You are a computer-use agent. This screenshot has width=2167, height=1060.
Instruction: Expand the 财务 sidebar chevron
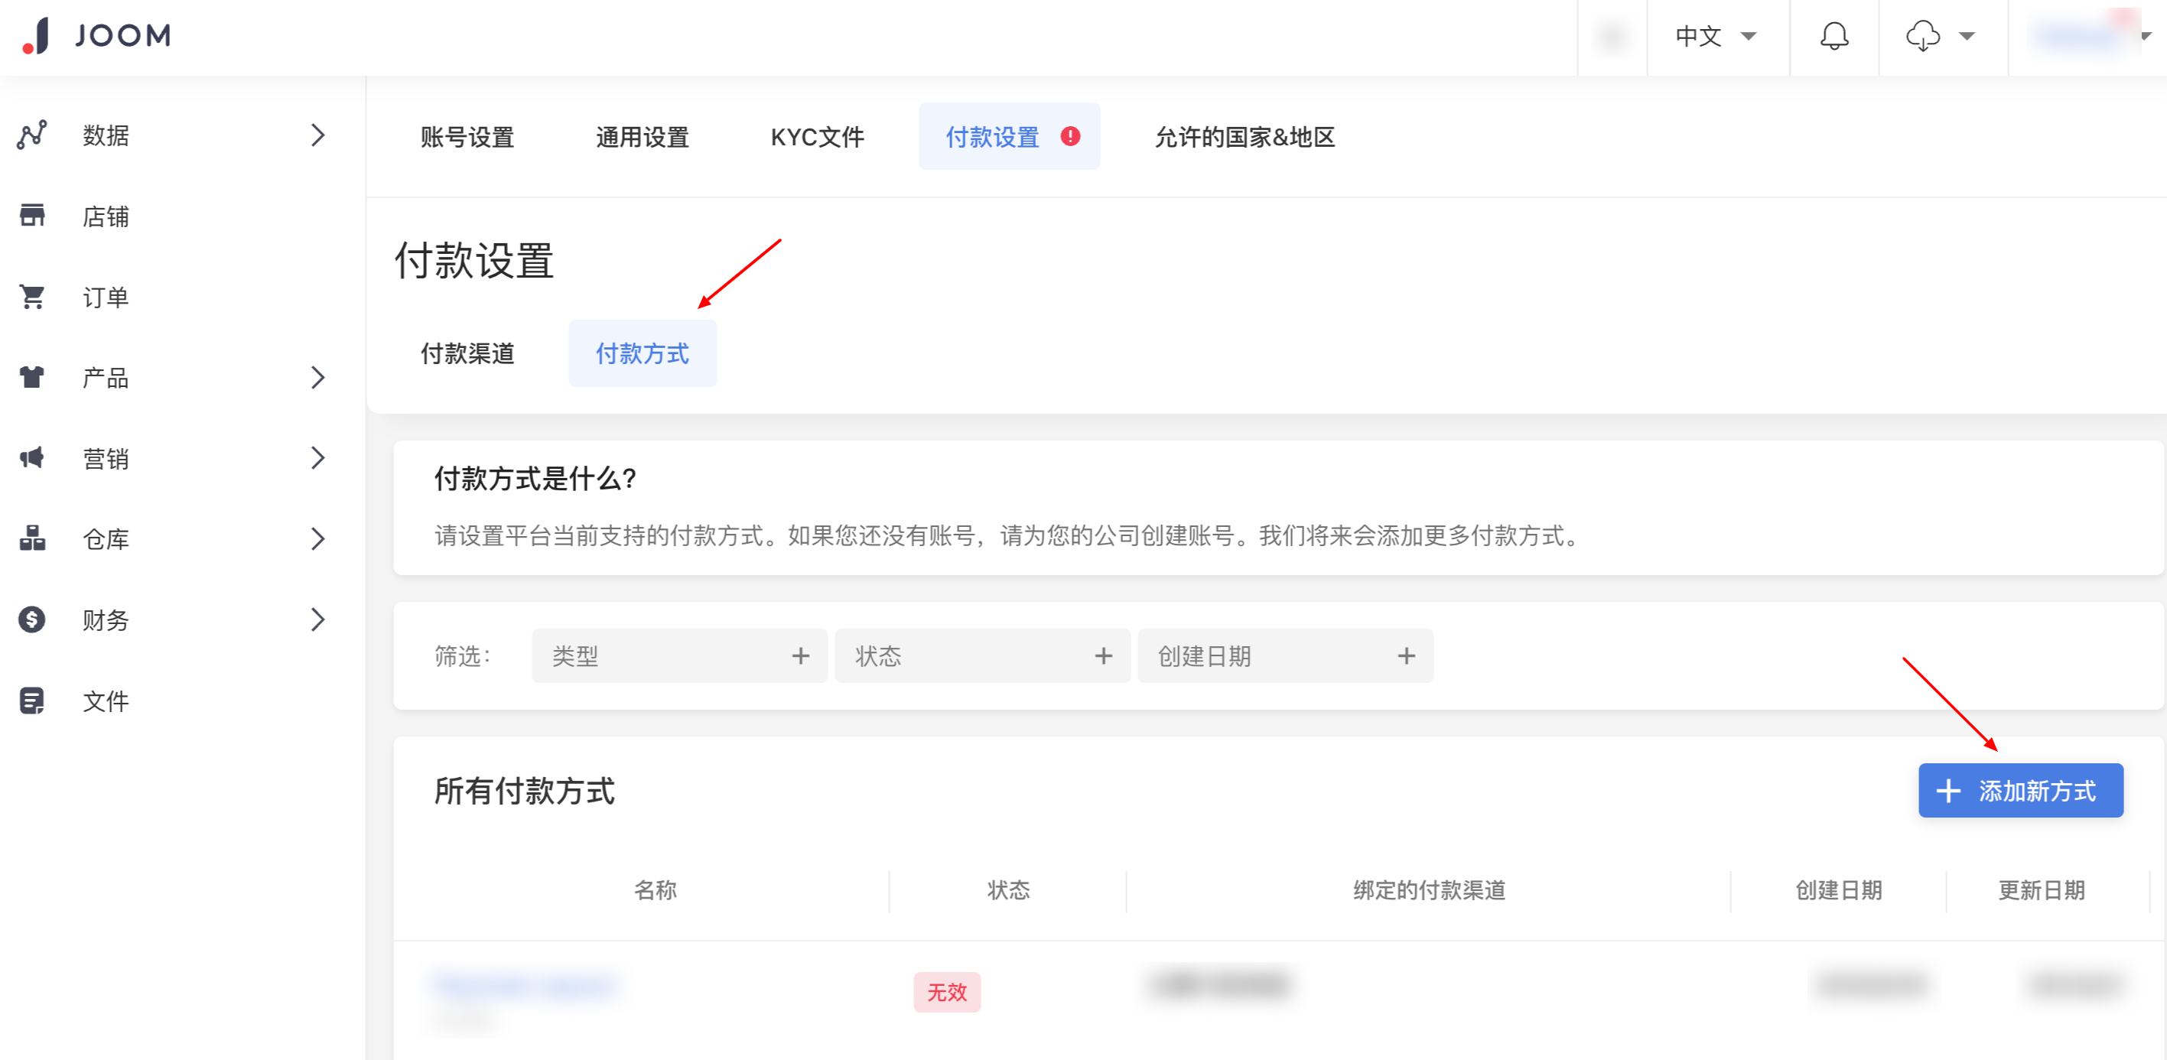coord(317,619)
